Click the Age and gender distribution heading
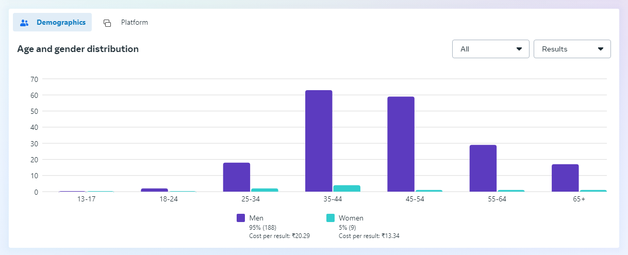628x255 pixels. (78, 49)
